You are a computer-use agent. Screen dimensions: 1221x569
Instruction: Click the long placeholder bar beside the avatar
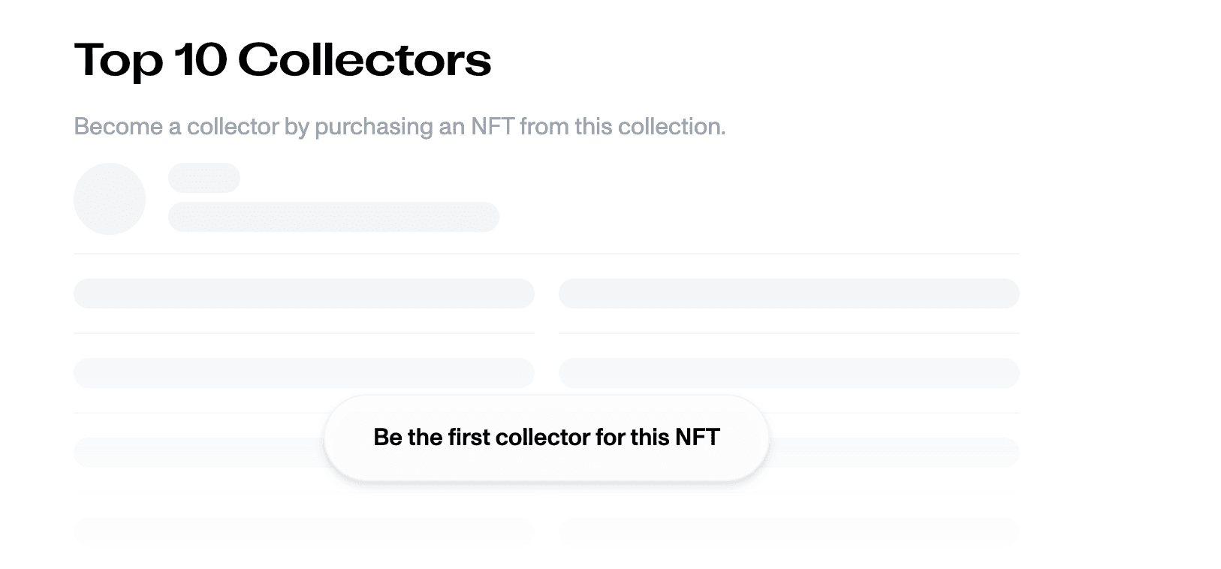pyautogui.click(x=333, y=217)
